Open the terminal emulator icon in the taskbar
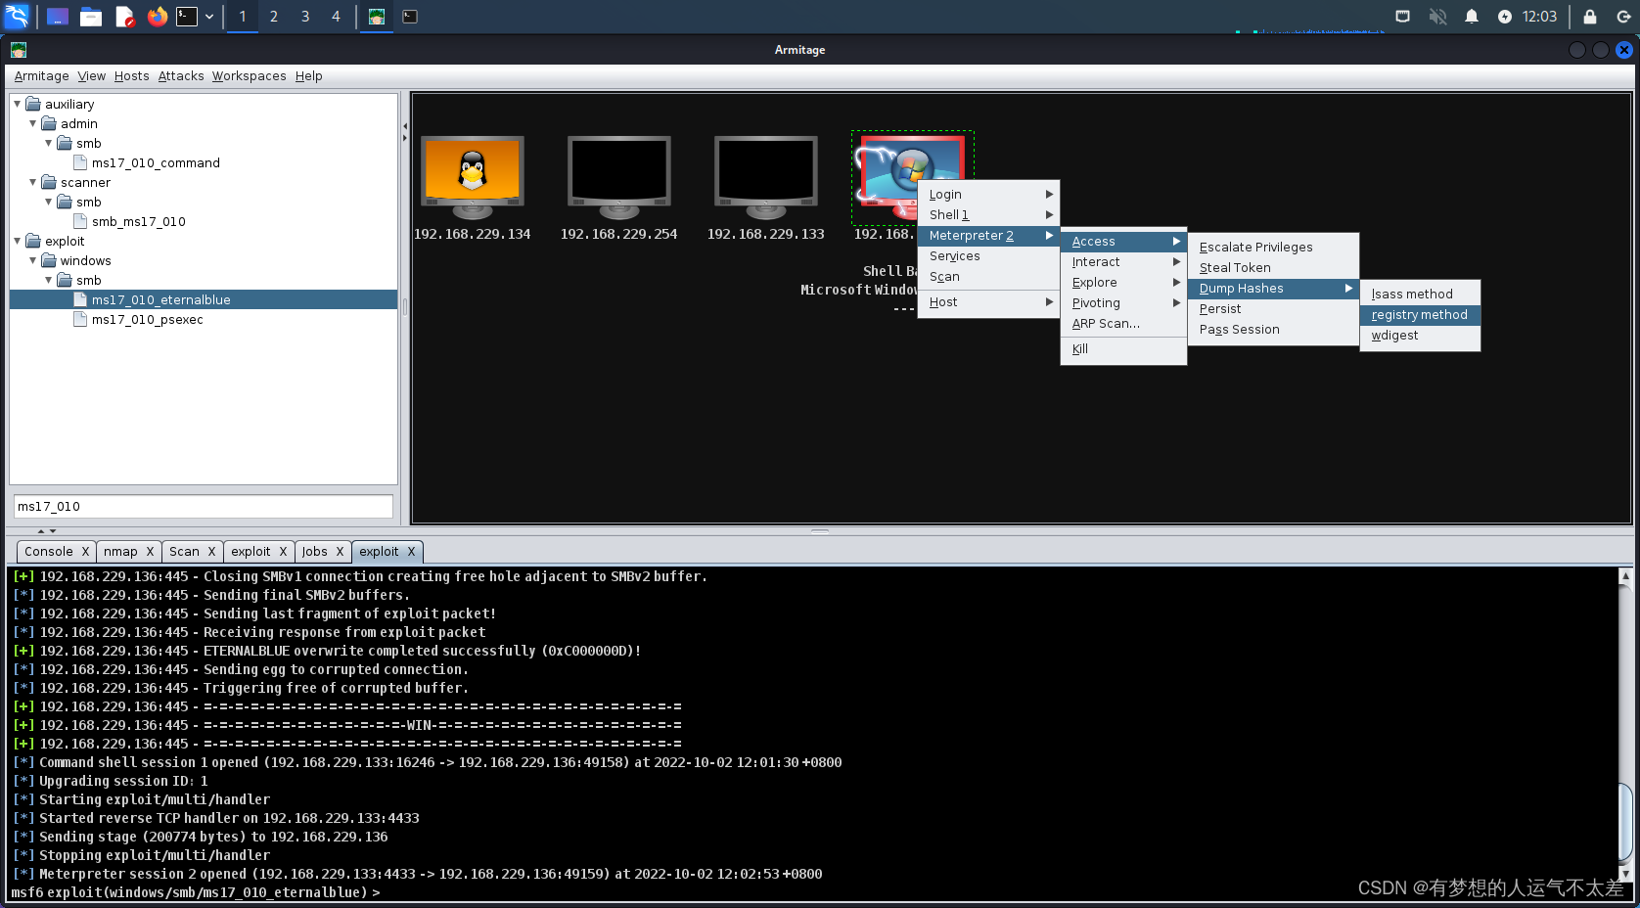The width and height of the screenshot is (1640, 908). click(x=187, y=16)
